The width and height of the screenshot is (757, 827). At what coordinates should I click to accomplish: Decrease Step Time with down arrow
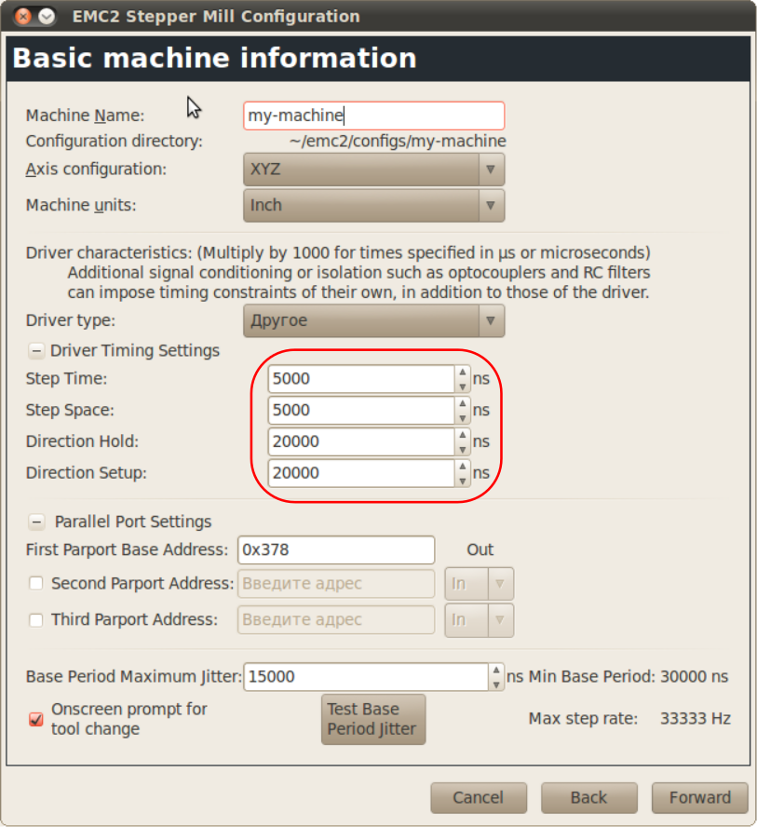click(x=463, y=386)
